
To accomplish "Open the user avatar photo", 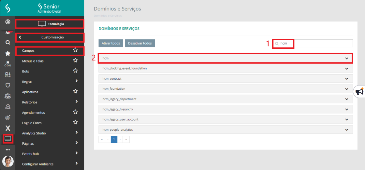I will pos(8,161).
